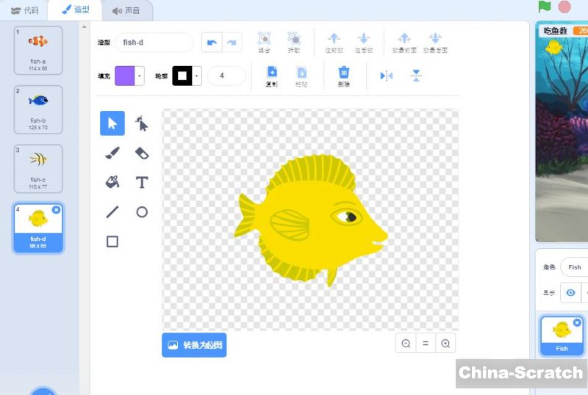Click the fish-d costume name field

click(x=154, y=43)
